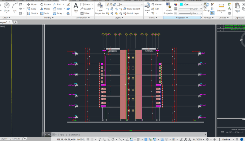Click the Erase tool icon
This screenshot has height=141, width=245.
68,4
